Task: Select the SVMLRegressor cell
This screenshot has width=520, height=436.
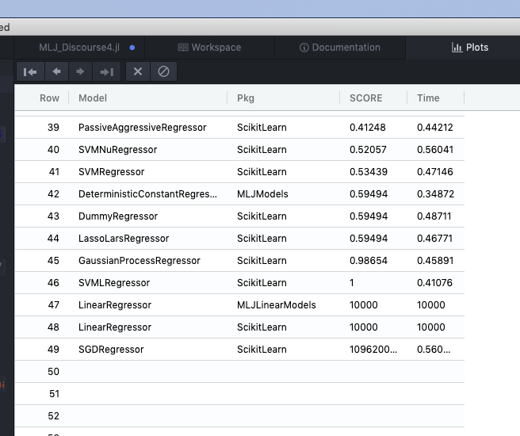Action: [114, 283]
